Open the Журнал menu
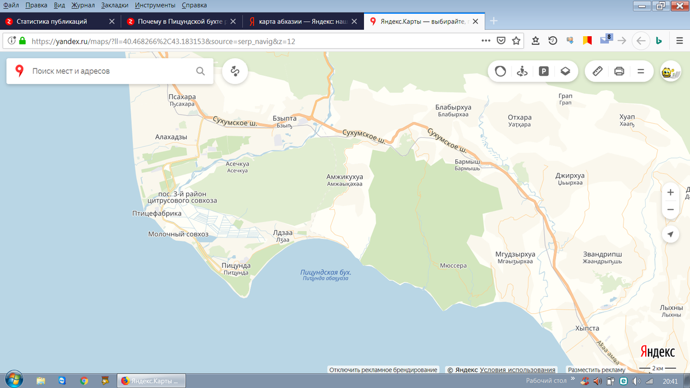Image resolution: width=690 pixels, height=388 pixels. (83, 5)
